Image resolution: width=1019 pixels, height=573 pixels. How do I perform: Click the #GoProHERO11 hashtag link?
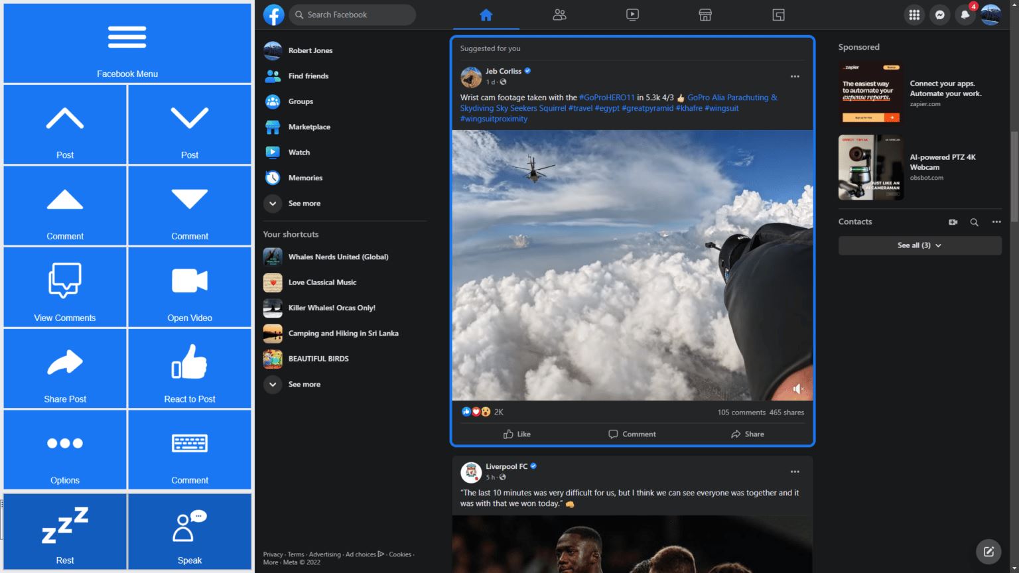(606, 97)
